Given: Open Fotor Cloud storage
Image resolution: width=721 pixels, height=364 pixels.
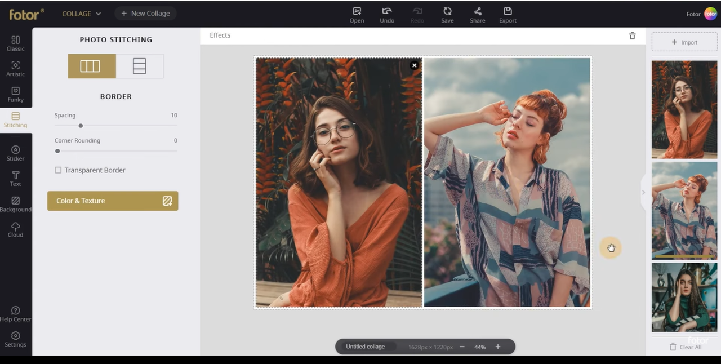Looking at the screenshot, I should 15,229.
